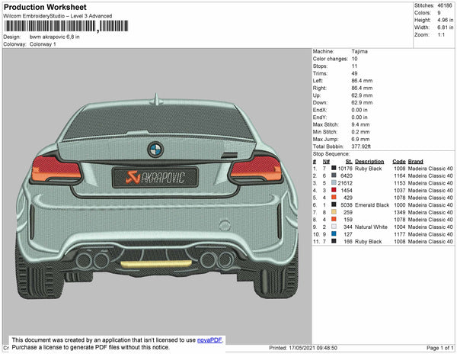This screenshot has height=354, width=457.
Task: Select the Max Stitch value 9.4 mm
Action: (360, 124)
